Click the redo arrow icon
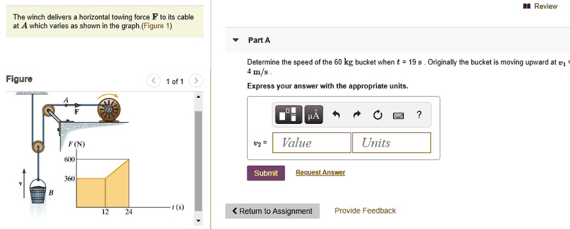Viewport: 570px width, 229px height. (x=357, y=115)
